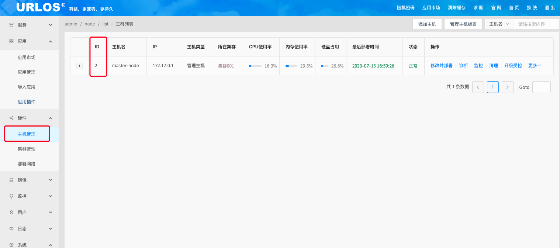Screen dimensions: 560x248
Task: Click the search content input field
Action: [x=536, y=24]
